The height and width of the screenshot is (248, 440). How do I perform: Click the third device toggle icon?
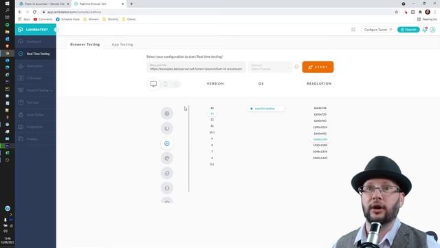[x=175, y=84]
